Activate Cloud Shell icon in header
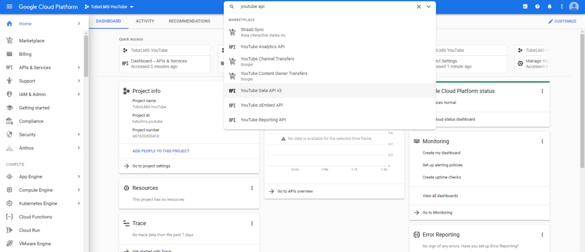 (526, 7)
